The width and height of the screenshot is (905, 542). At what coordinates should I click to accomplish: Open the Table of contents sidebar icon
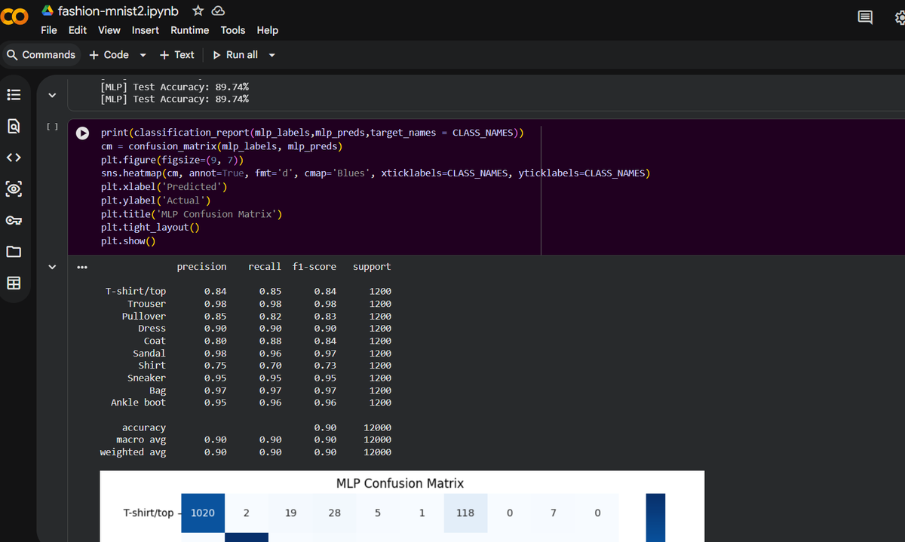[x=14, y=96]
